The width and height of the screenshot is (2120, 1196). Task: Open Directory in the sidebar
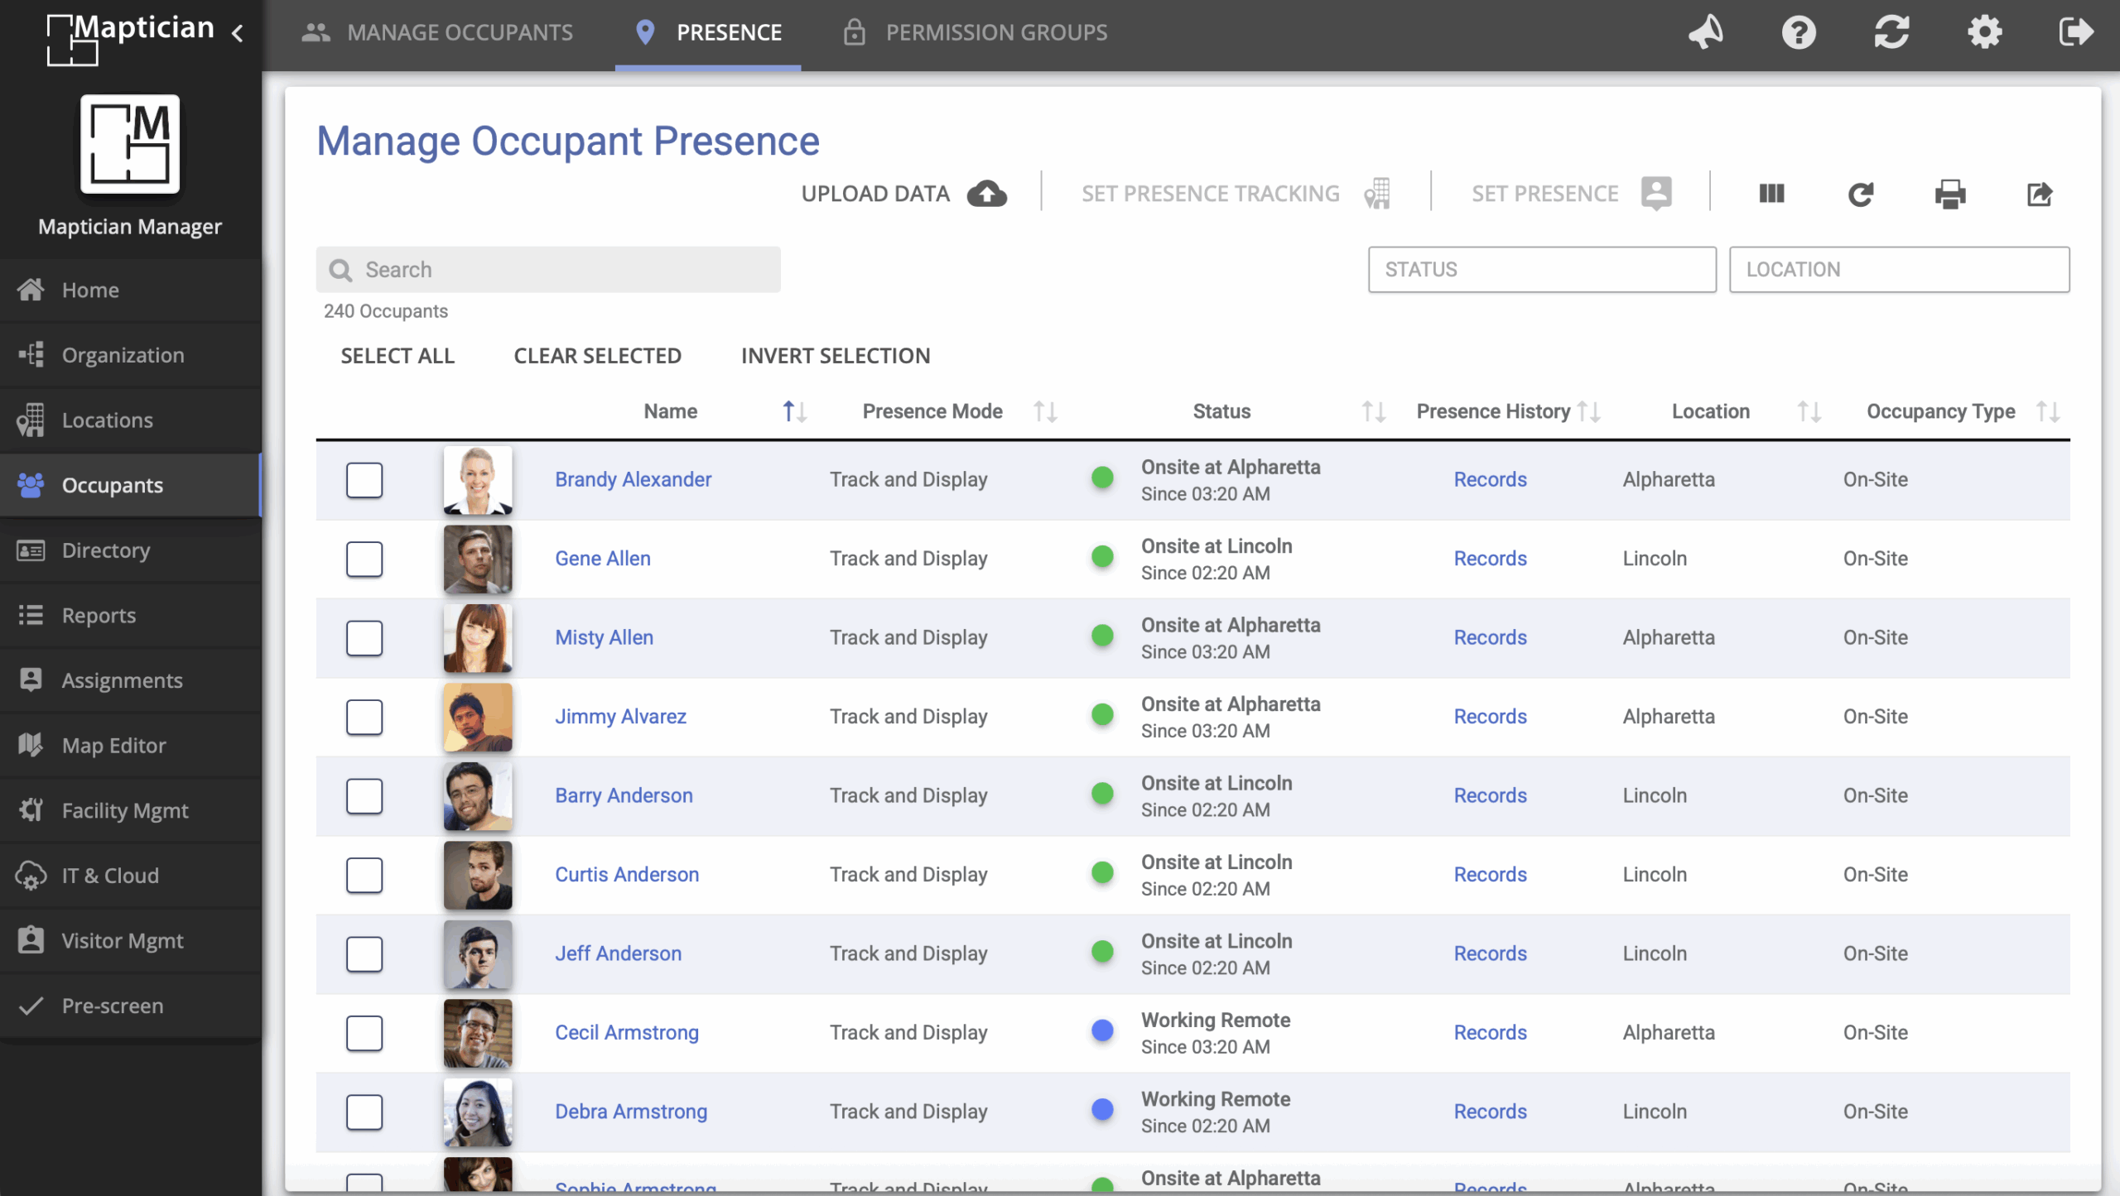(131, 550)
